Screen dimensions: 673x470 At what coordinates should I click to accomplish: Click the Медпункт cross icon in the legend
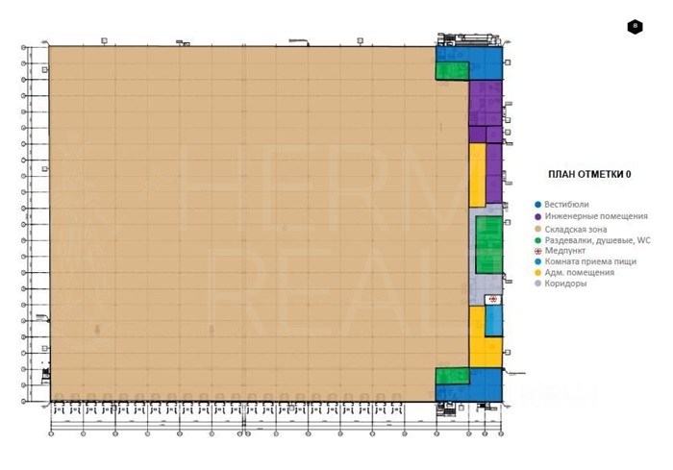tap(538, 250)
